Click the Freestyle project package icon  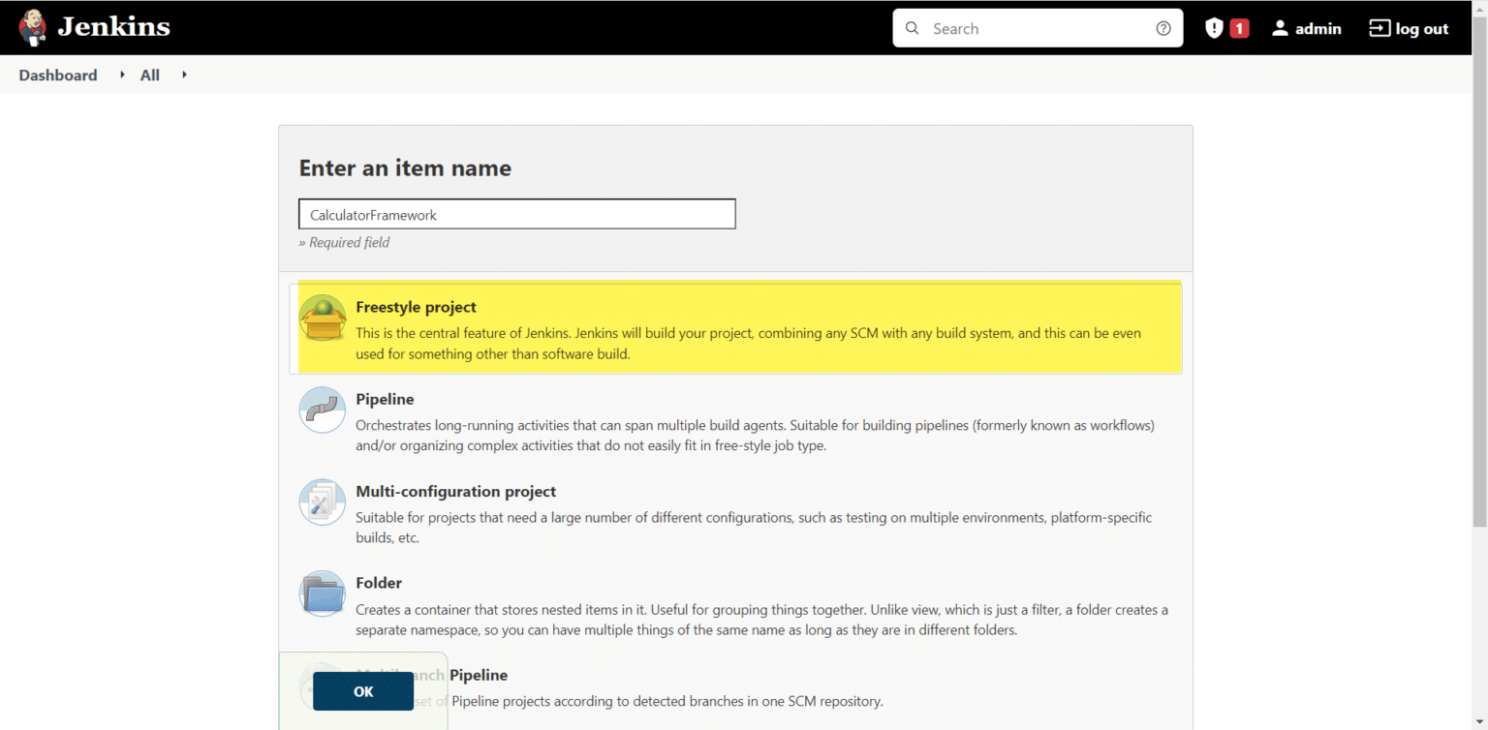point(322,318)
